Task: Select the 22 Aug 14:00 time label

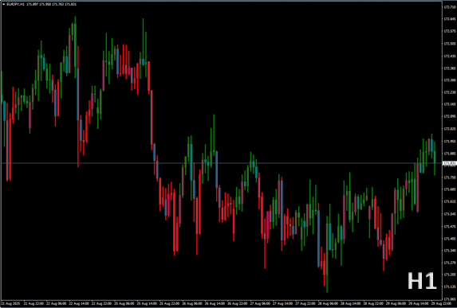Action: [79, 304]
